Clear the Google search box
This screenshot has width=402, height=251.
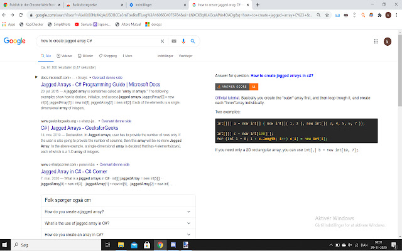click(162, 41)
